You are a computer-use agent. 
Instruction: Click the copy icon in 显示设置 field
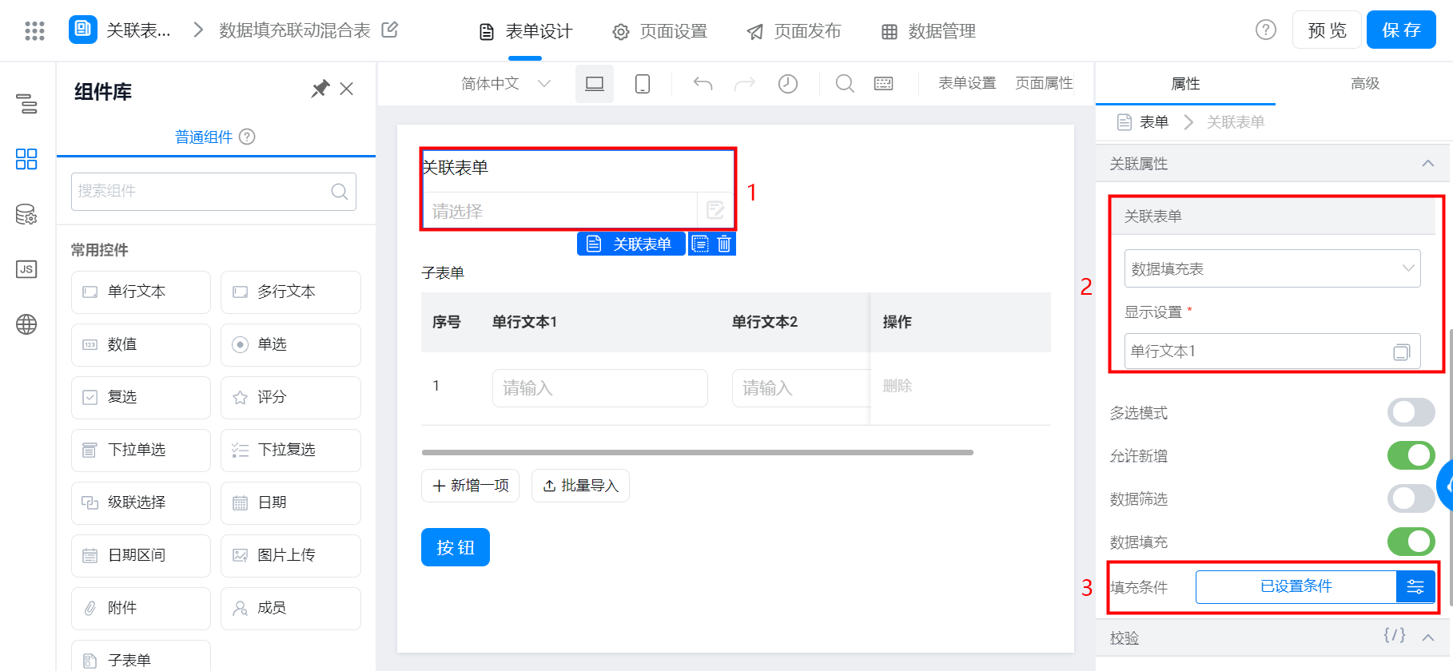[1402, 351]
